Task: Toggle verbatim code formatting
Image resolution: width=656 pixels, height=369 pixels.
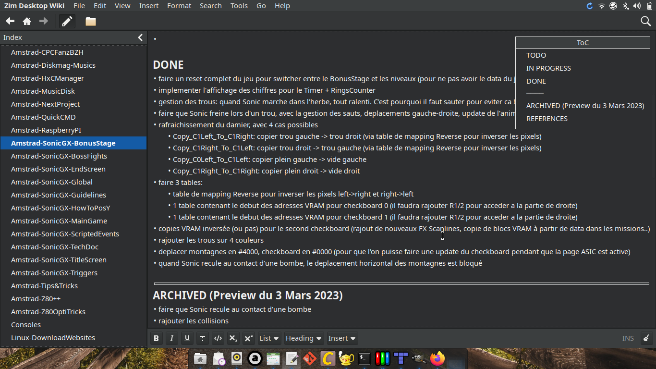Action: 218,338
